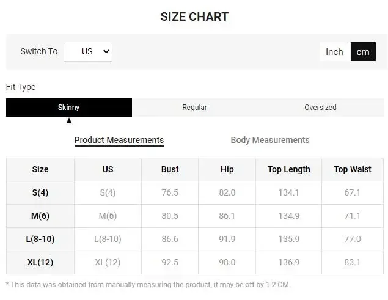The height and width of the screenshot is (300, 388).
Task: Click the Hip column header
Action: [227, 169]
